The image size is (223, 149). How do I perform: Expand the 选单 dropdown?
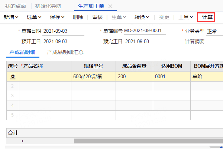tap(34, 17)
